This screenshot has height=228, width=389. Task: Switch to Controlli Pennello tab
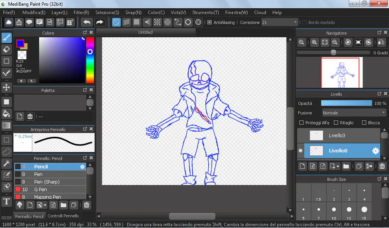(x=63, y=216)
